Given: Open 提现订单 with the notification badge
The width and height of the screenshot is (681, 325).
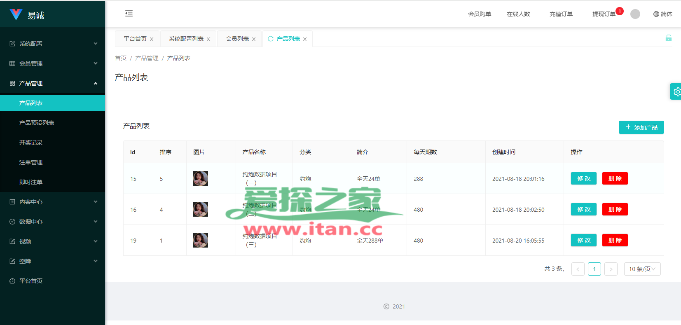Looking at the screenshot, I should [x=604, y=14].
